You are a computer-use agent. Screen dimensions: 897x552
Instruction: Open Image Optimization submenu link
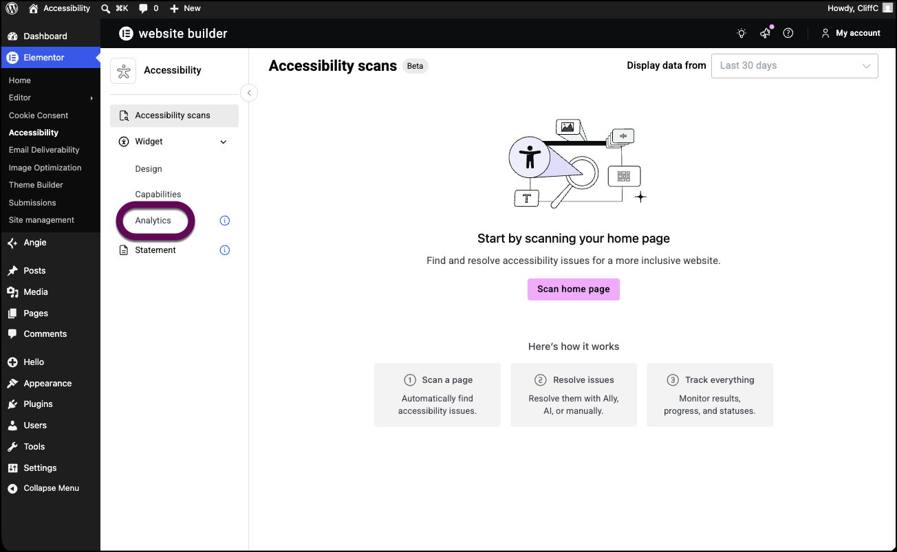(x=45, y=168)
